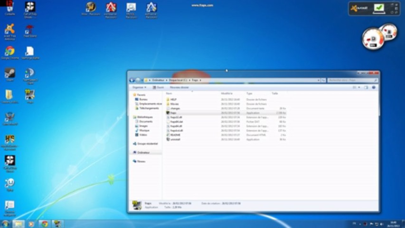Viewport: 405px width, 228px height.
Task: Launch the Call of Duty Ghosts shortcut at desktop top
Action: (30, 9)
